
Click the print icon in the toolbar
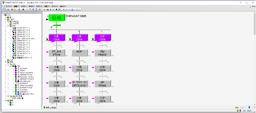[x=8, y=9]
